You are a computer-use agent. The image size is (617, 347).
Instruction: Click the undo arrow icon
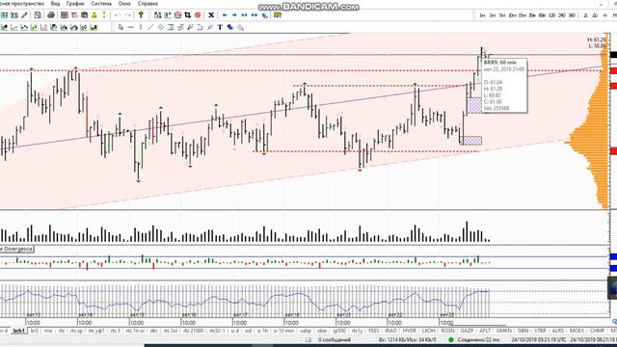pyautogui.click(x=118, y=15)
